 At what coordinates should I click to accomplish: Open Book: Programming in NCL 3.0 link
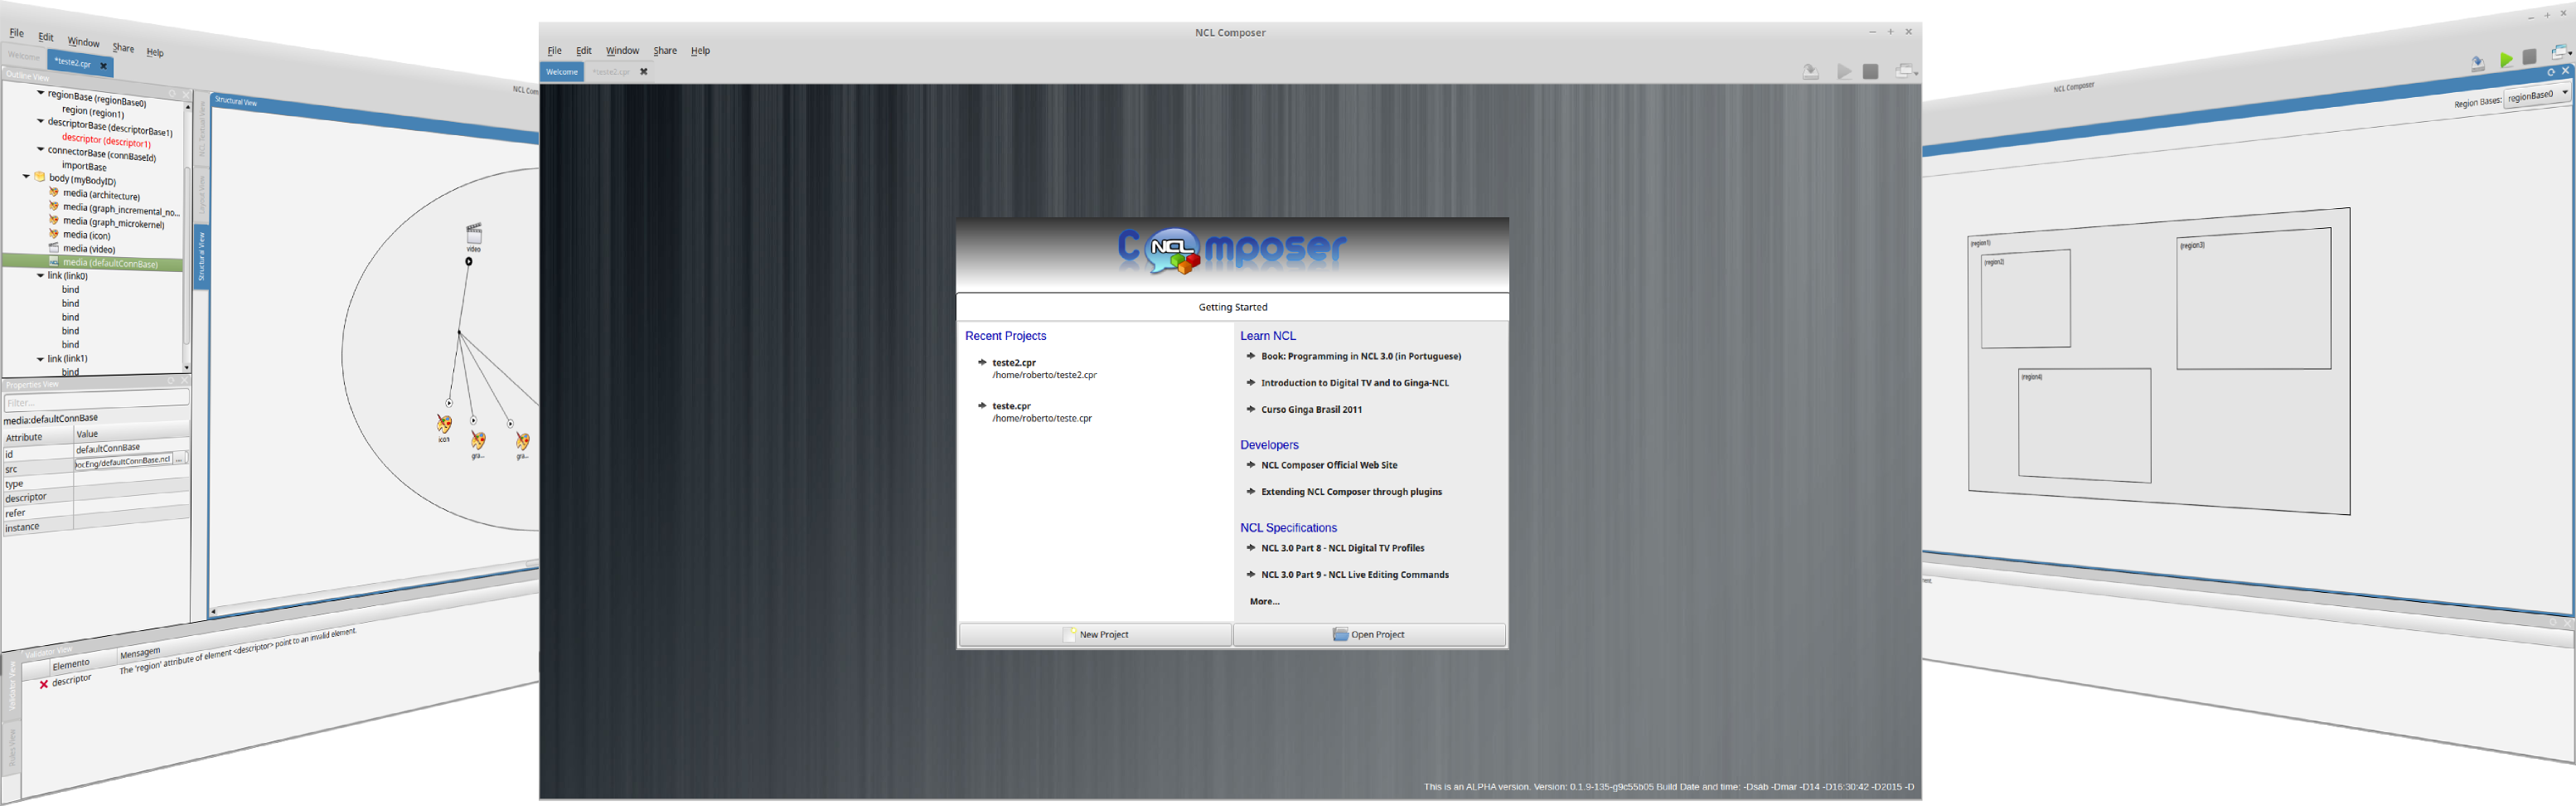pos(1361,357)
